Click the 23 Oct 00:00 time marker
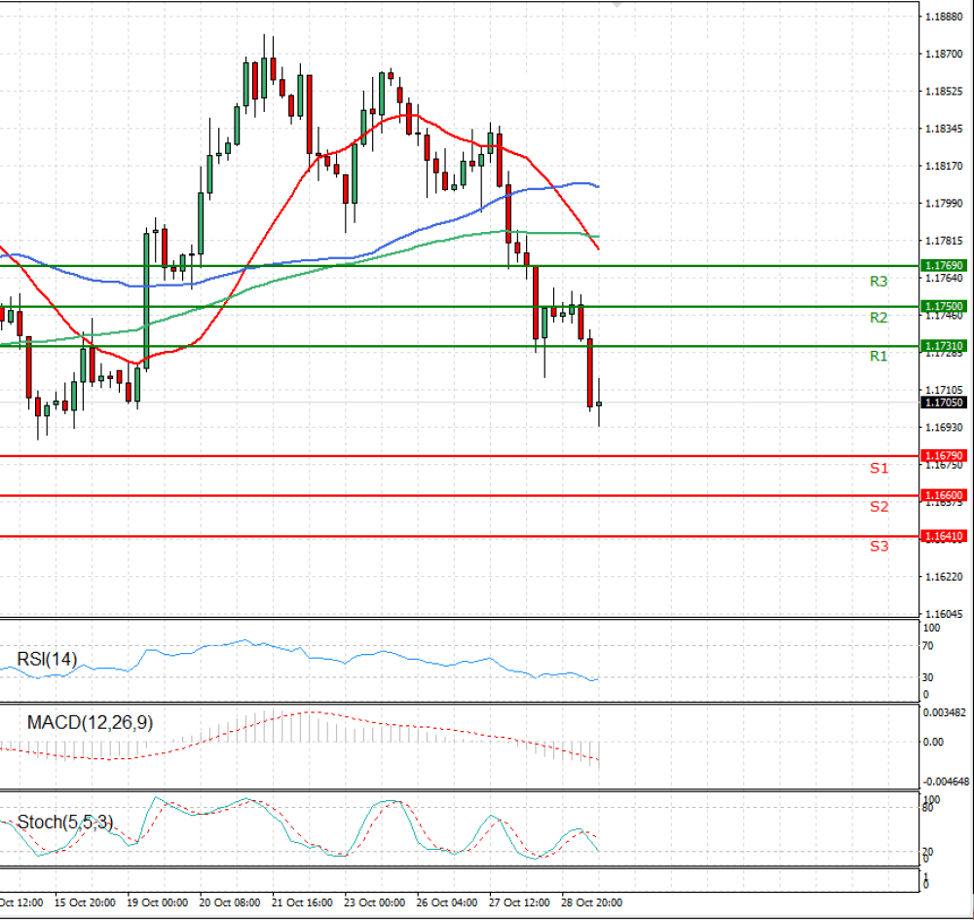Screen dimensions: 974x920 [x=375, y=902]
